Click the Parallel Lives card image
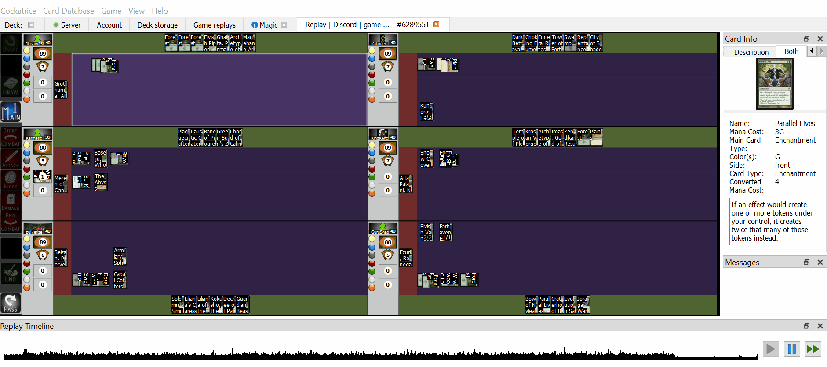 click(775, 84)
